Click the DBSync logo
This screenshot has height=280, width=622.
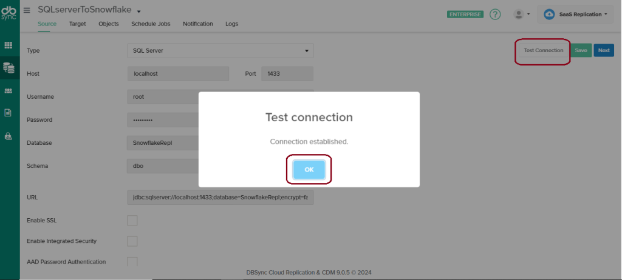(x=9, y=13)
